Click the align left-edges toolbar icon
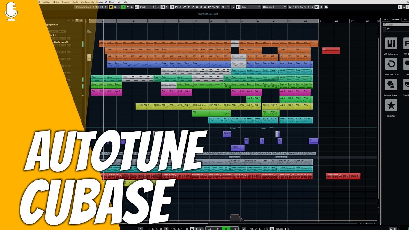Screen dimensions: 409x230 326,7
